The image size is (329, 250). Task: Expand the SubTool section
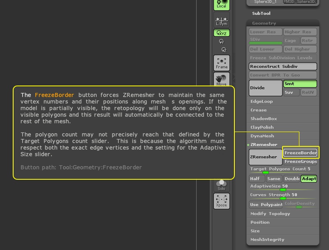(261, 14)
